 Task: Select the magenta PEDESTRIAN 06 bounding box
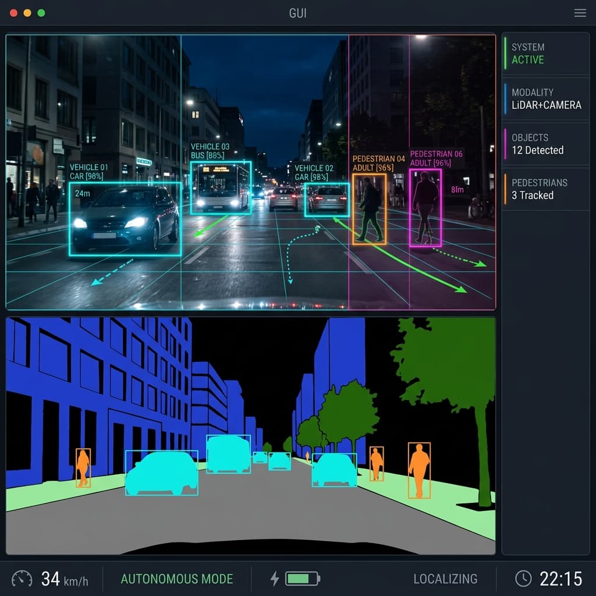[x=425, y=208]
